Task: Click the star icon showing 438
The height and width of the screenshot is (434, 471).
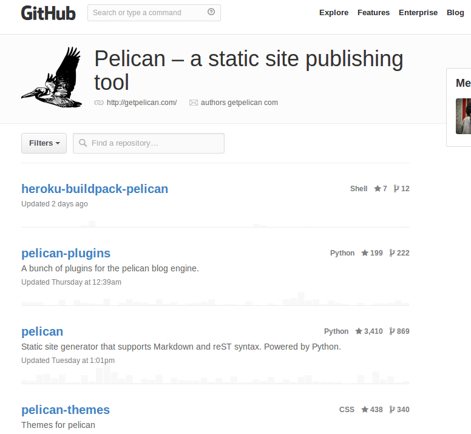Action: pyautogui.click(x=365, y=409)
